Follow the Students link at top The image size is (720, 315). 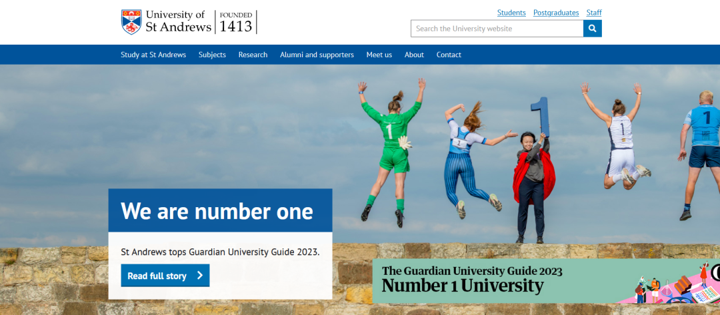point(511,13)
